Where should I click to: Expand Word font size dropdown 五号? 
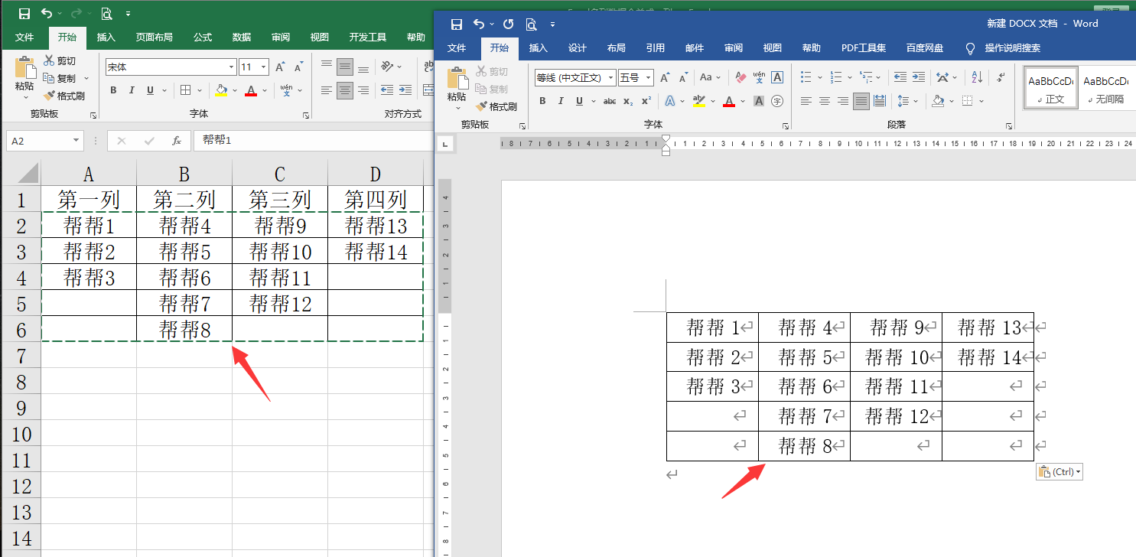[649, 77]
